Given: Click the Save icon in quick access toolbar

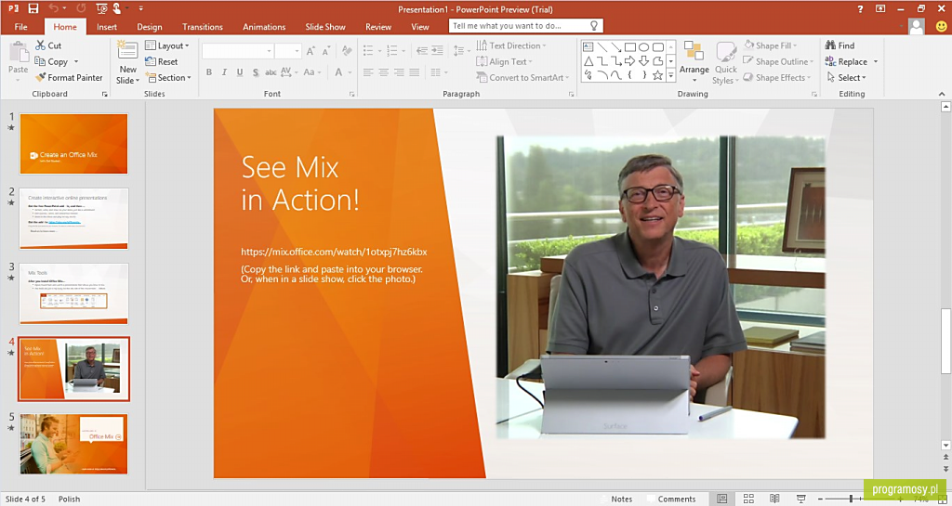Looking at the screenshot, I should click(x=33, y=8).
